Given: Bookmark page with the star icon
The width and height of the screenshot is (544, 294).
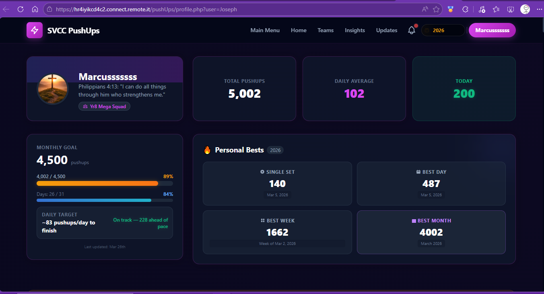Looking at the screenshot, I should click(x=436, y=9).
